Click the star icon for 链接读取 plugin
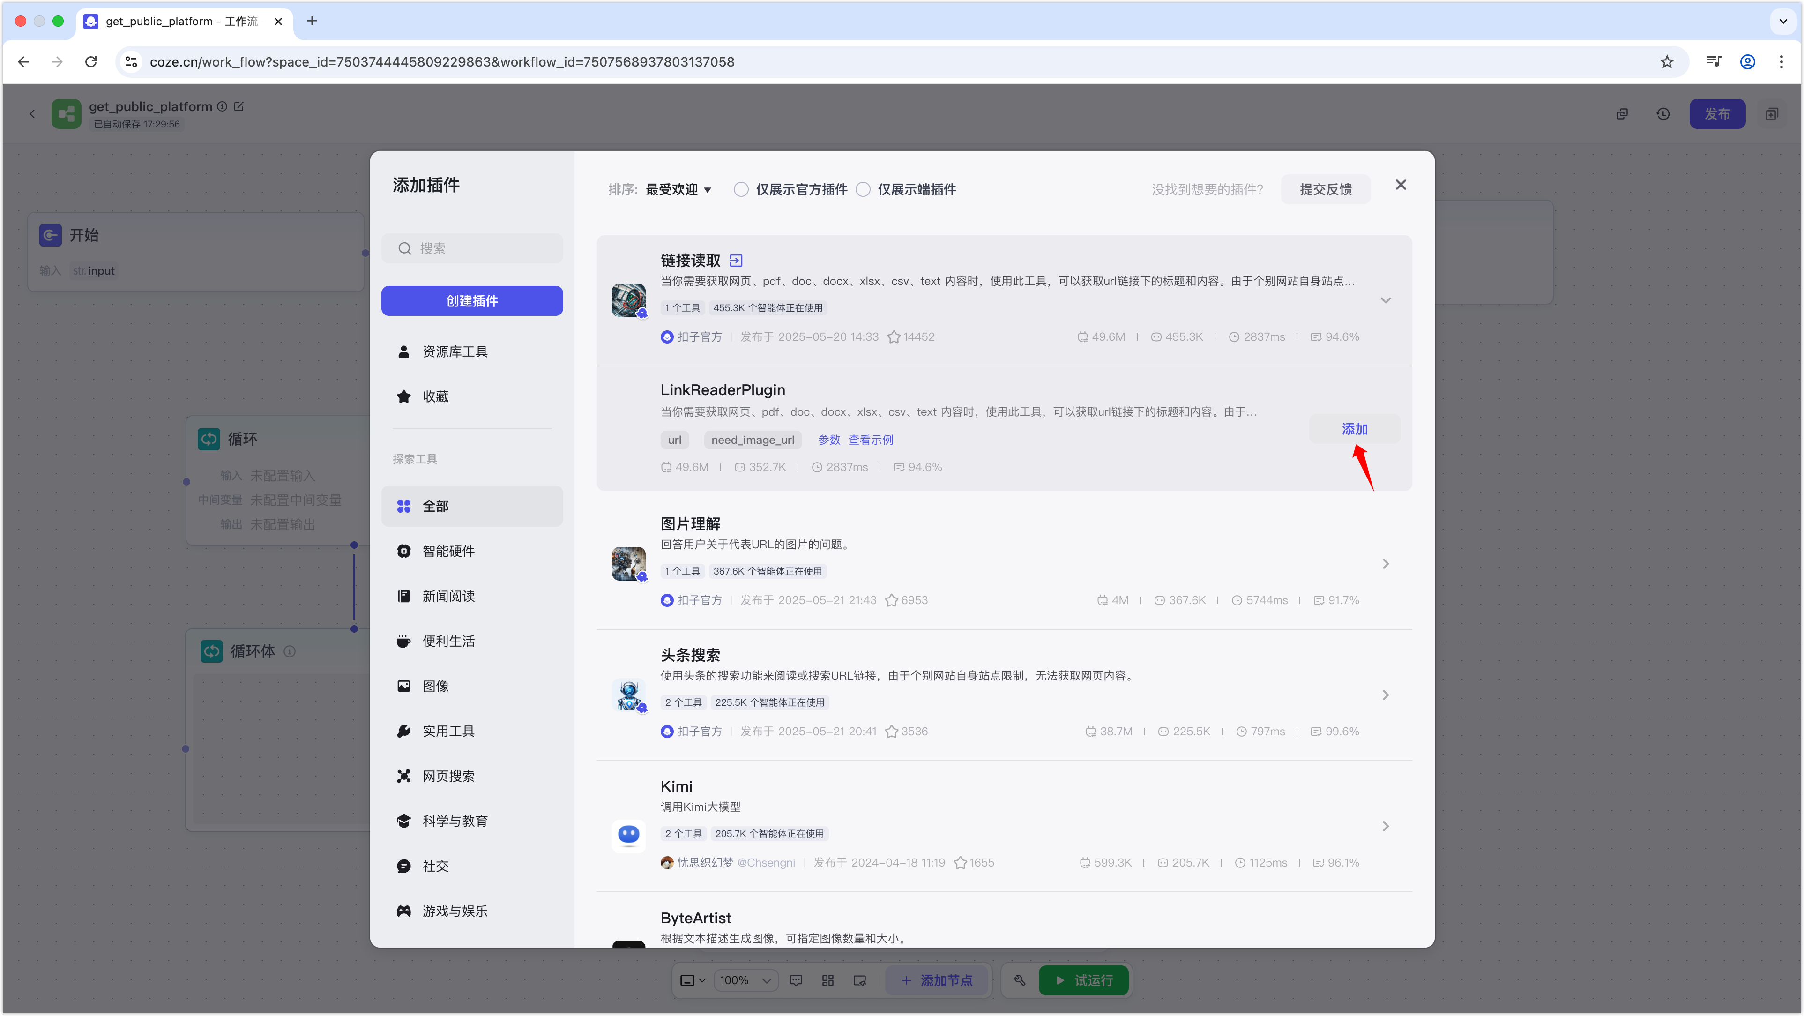Screen dimensions: 1804x1016 point(894,337)
